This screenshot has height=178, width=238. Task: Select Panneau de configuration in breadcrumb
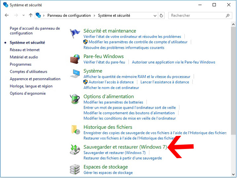(69, 15)
